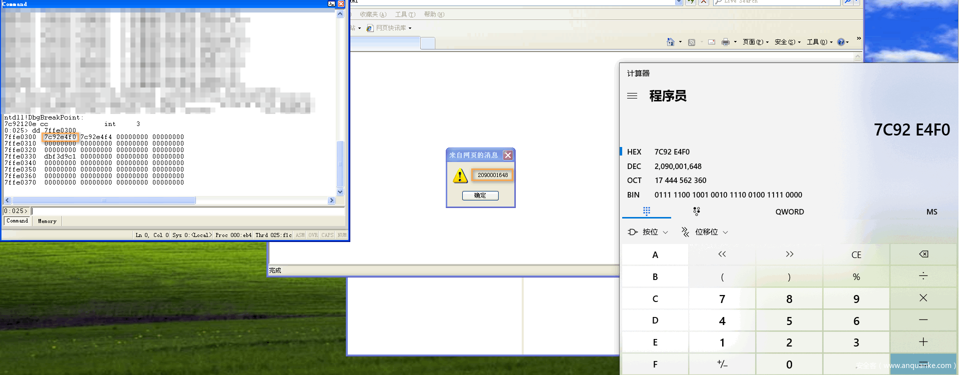The width and height of the screenshot is (964, 375).
Task: Click the Home icon in IE toolbar
Action: (x=671, y=42)
